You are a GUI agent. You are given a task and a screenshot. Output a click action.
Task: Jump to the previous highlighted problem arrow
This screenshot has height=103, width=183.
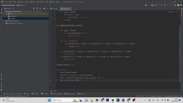(x=177, y=12)
